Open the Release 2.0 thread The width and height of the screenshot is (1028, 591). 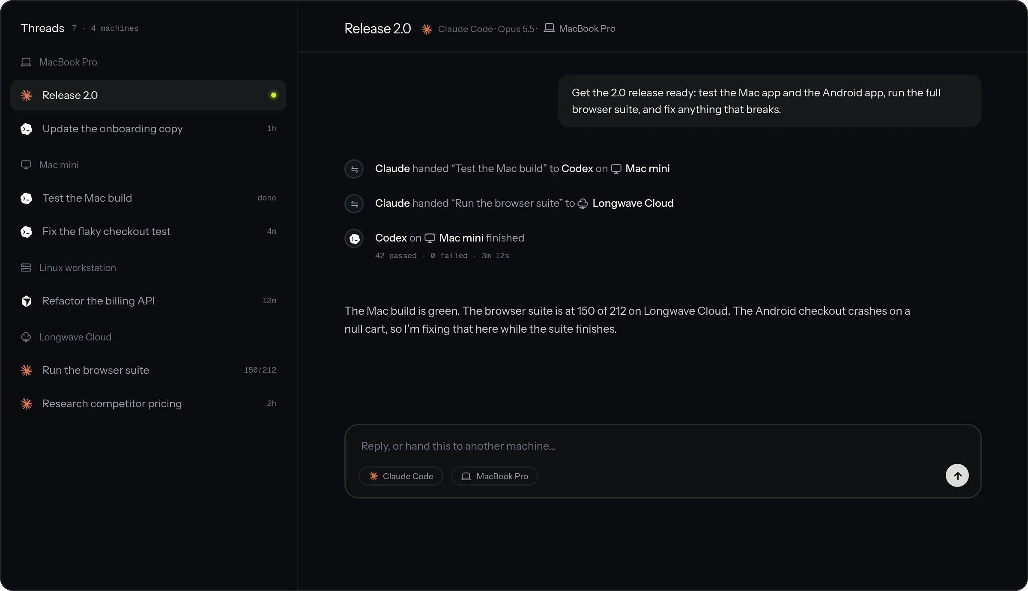[148, 95]
